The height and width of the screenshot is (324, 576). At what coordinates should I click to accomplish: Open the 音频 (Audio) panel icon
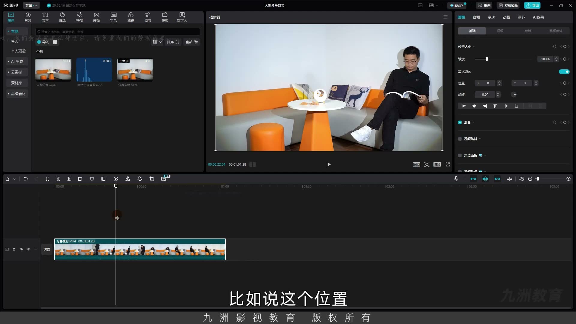tap(28, 17)
